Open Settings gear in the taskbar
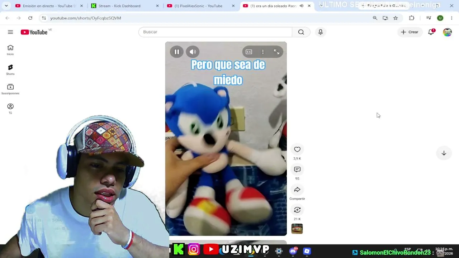Screen dimensions: 459x258 tap(279, 251)
